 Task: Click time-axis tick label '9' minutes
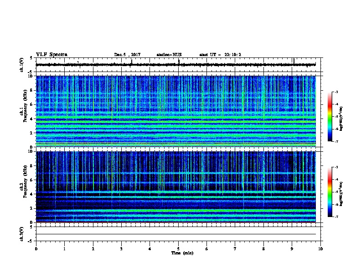click(x=292, y=249)
